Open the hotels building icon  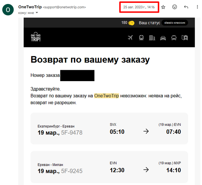point(152,38)
